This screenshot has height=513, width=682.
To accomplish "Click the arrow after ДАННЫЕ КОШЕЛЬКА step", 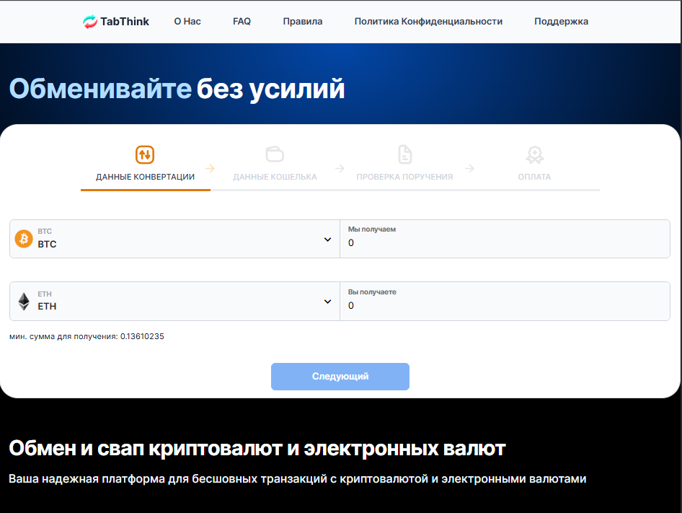I will (x=340, y=169).
